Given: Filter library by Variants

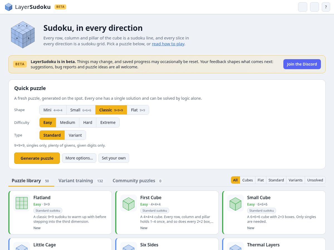Looking at the screenshot, I should 296,180.
